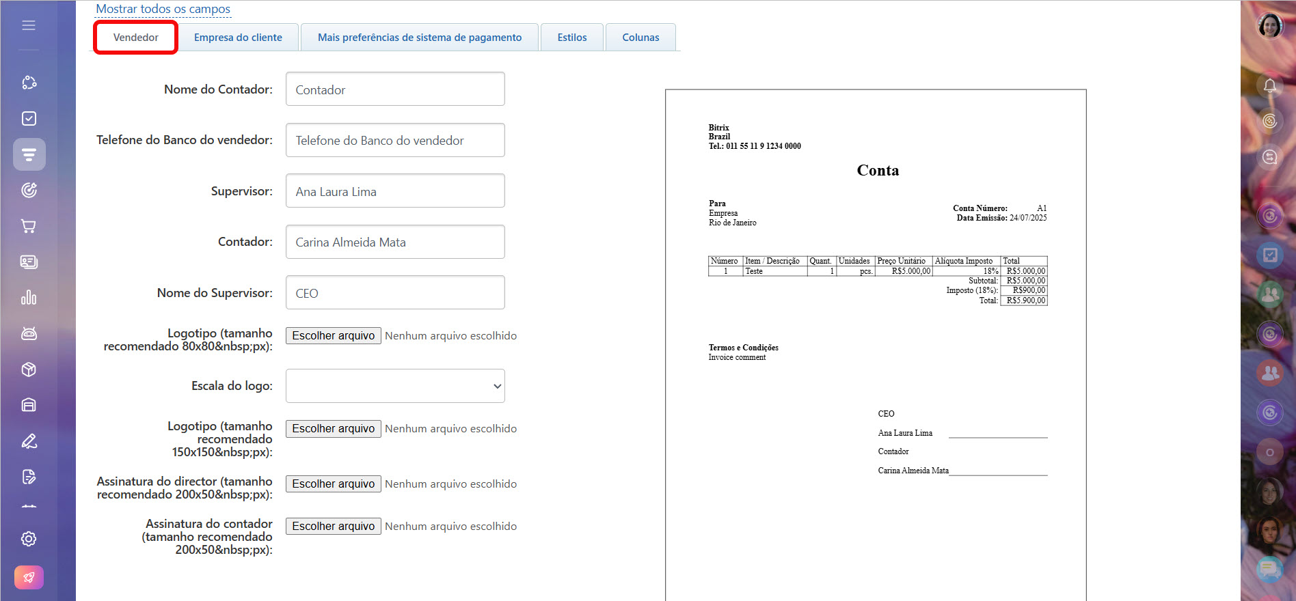
Task: Open the hamburger menu at sidebar top
Action: point(29,25)
